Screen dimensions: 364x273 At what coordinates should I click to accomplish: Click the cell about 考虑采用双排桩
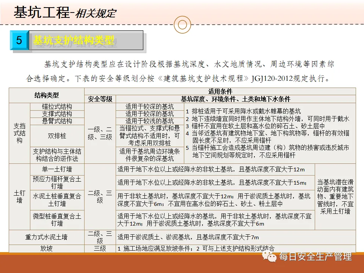[x=150, y=136]
